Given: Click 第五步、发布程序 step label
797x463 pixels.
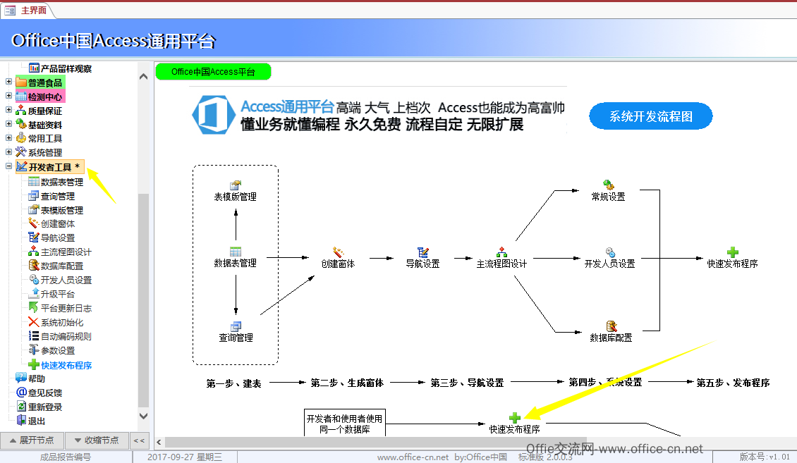Looking at the screenshot, I should 733,383.
